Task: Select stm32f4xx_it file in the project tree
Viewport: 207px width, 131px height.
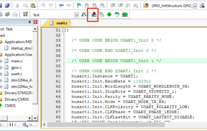Action: (22, 80)
